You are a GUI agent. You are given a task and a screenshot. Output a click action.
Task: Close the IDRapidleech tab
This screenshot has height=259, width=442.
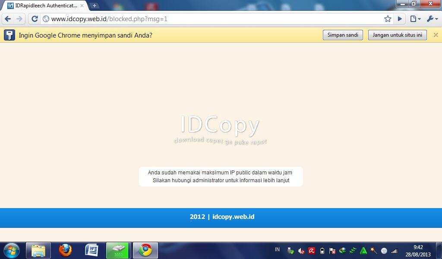click(x=82, y=5)
